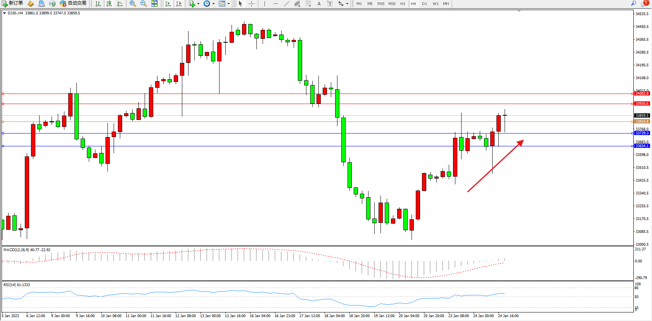This screenshot has height=321, width=652.
Task: Select the crosshair cursor tool
Action: click(251, 3)
